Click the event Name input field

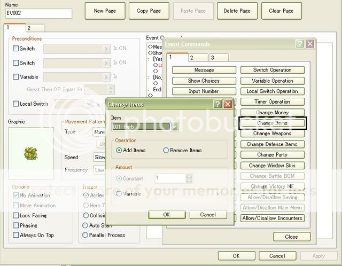(38, 13)
